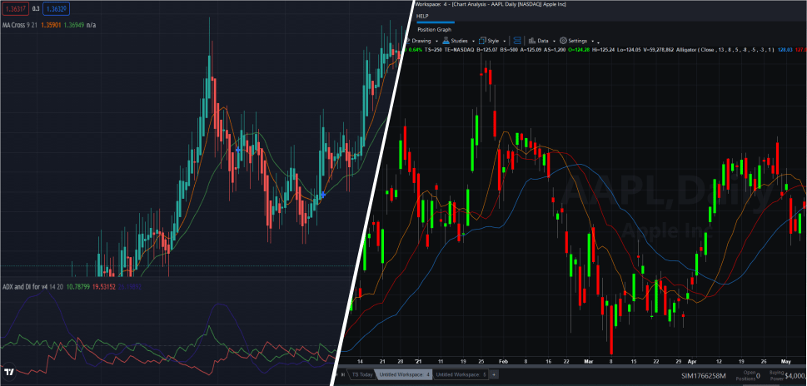This screenshot has width=807, height=386.
Task: Expand the Settings dropdown arrow
Action: click(593, 41)
